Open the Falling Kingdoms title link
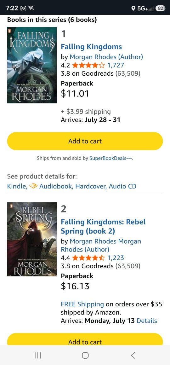Screen dimensions: 170x365 (x=91, y=47)
